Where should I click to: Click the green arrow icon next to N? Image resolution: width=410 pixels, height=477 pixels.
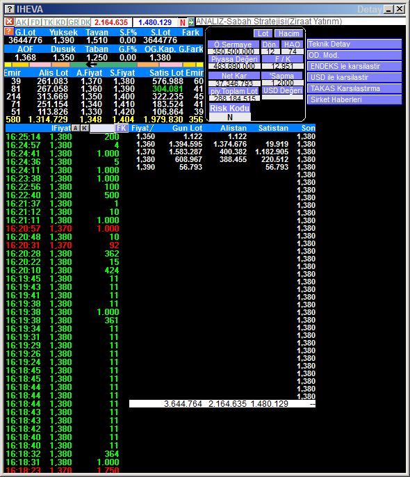[x=190, y=22]
